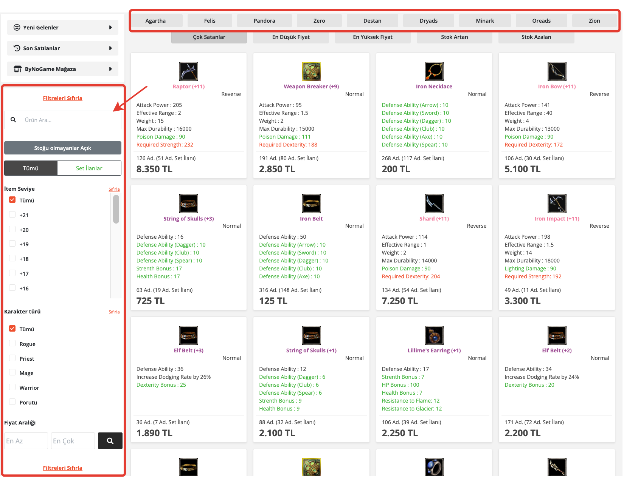This screenshot has width=624, height=477.
Task: Tick the Warrior character type checkbox
Action: pos(12,387)
